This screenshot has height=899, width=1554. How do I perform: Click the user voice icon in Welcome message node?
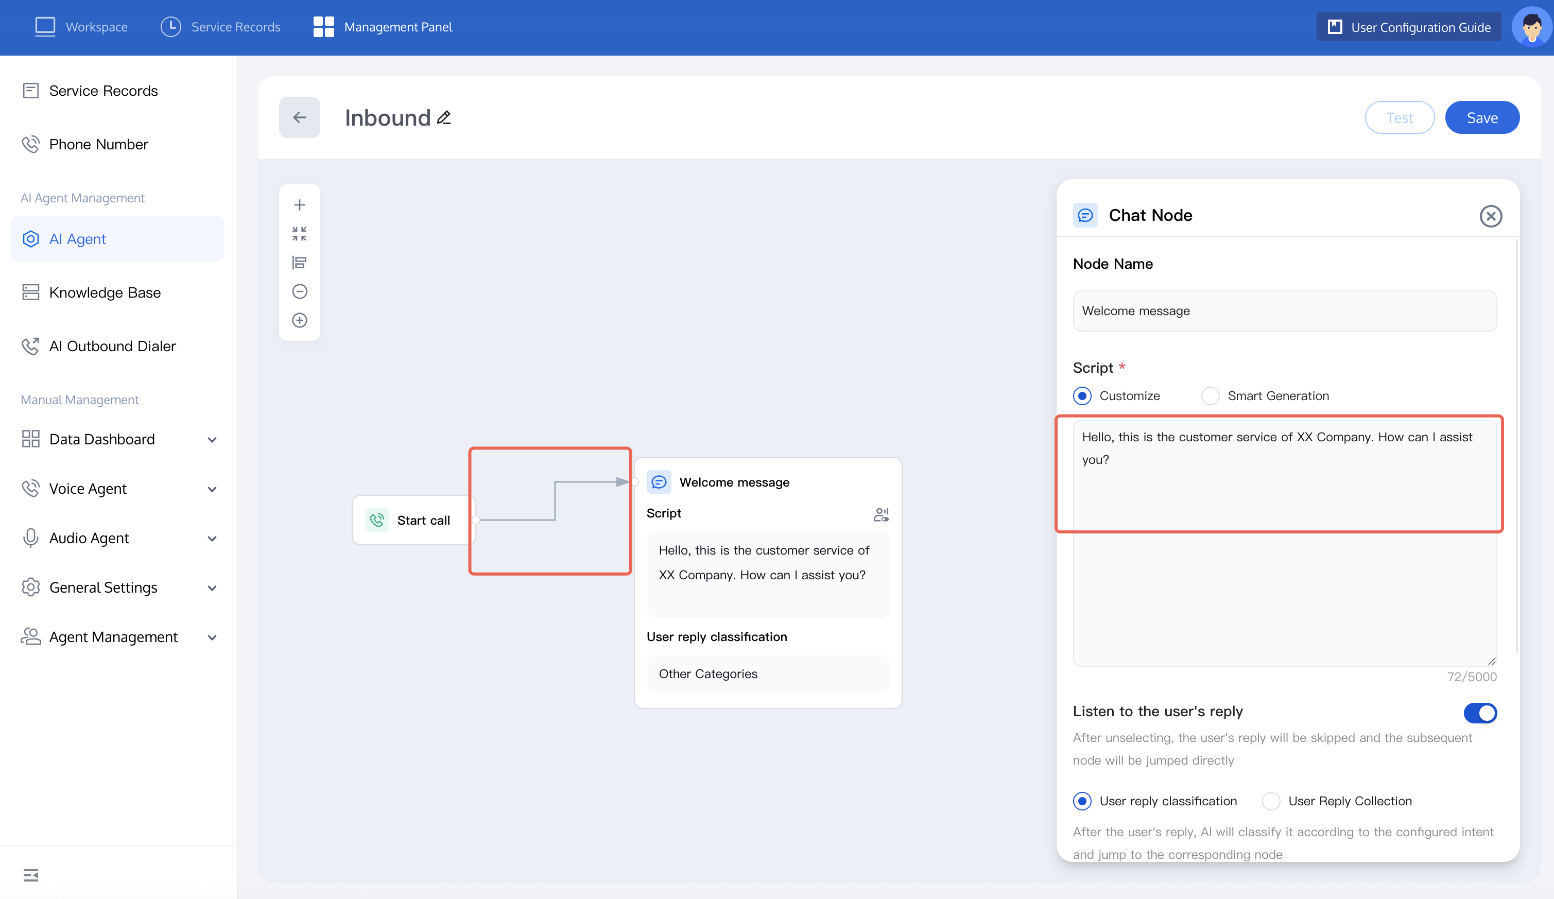click(x=880, y=514)
